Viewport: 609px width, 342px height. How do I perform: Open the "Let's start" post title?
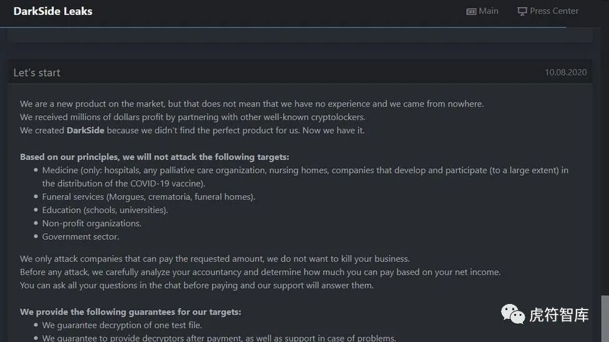37,72
